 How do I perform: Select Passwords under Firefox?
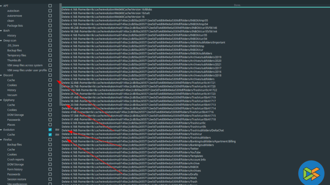click(x=14, y=174)
